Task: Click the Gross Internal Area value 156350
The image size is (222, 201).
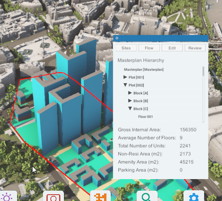Action: 188,130
